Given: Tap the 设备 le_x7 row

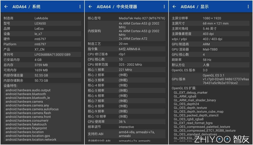Looking at the screenshot, I should 42,34.
